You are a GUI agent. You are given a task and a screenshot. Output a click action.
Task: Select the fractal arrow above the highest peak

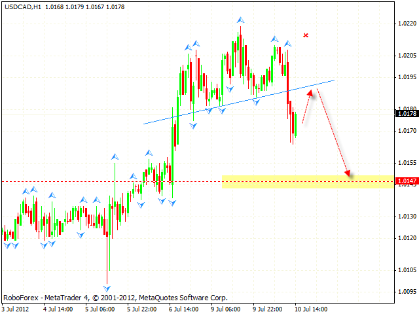[x=240, y=21]
